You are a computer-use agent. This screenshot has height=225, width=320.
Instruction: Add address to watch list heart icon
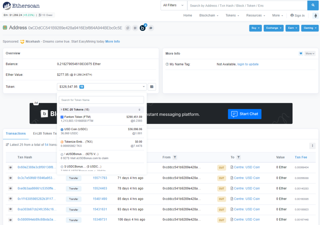tap(301, 53)
